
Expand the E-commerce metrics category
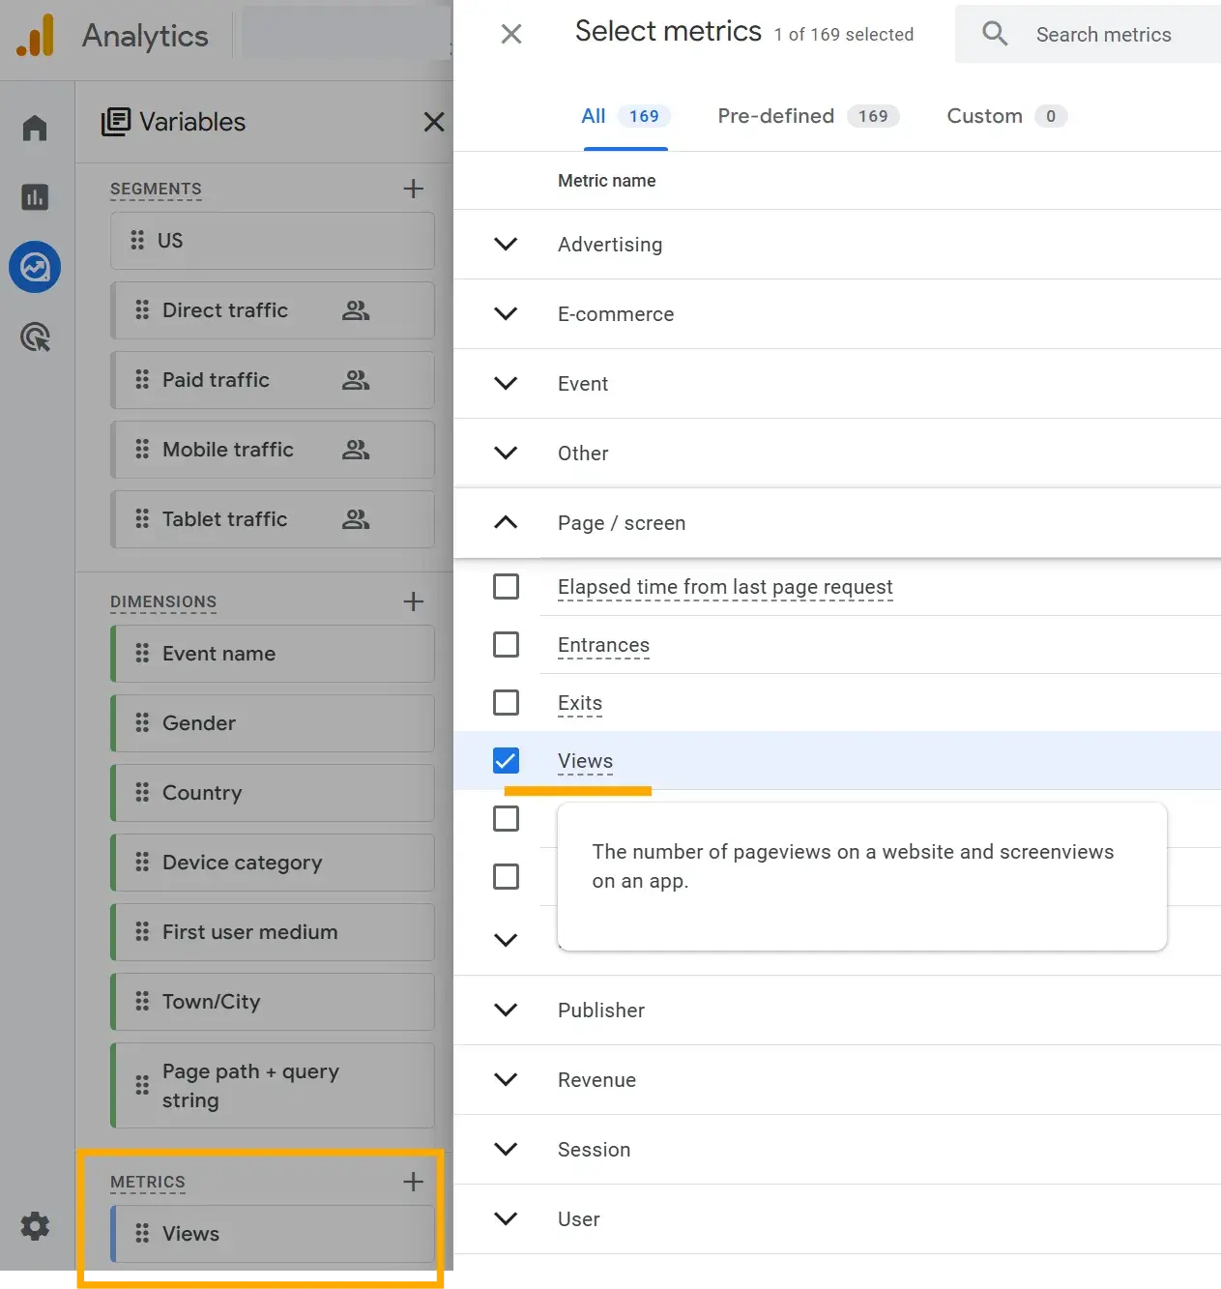[x=505, y=313]
